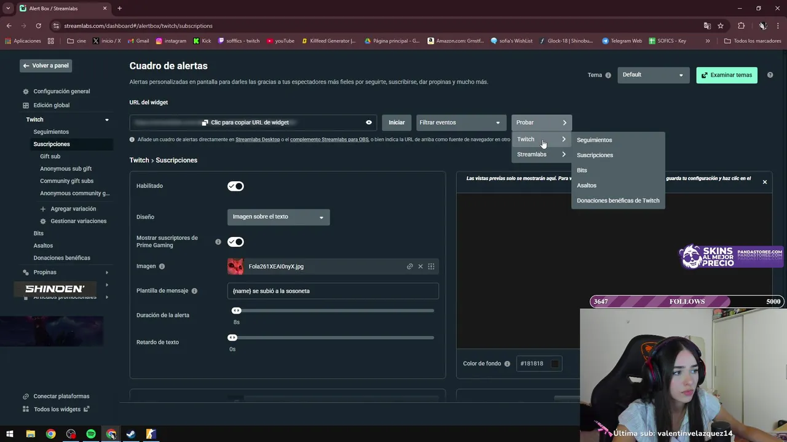Open Configuración general in sidebar
Image resolution: width=787 pixels, height=442 pixels.
click(x=61, y=91)
